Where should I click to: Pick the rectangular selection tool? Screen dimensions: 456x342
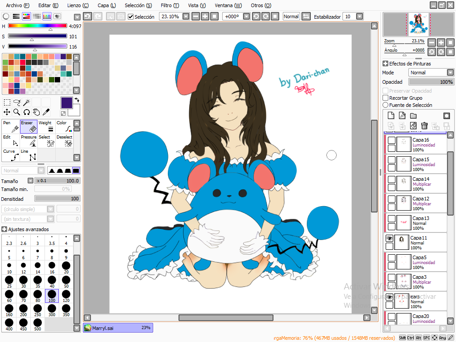pyautogui.click(x=7, y=102)
